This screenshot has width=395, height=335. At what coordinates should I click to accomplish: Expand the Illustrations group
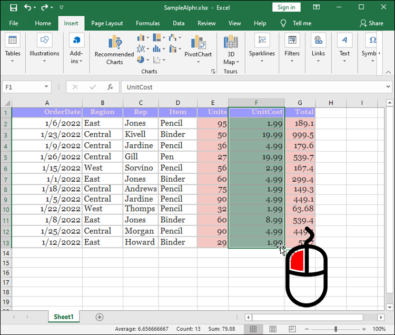[44, 48]
